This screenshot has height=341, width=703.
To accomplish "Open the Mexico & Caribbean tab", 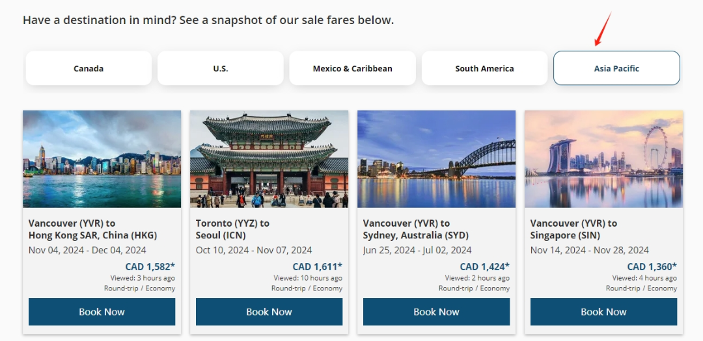I will coord(352,68).
